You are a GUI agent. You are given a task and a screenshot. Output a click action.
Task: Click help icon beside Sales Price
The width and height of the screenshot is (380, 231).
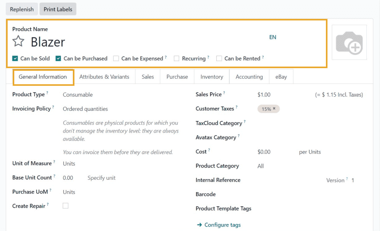pyautogui.click(x=224, y=93)
